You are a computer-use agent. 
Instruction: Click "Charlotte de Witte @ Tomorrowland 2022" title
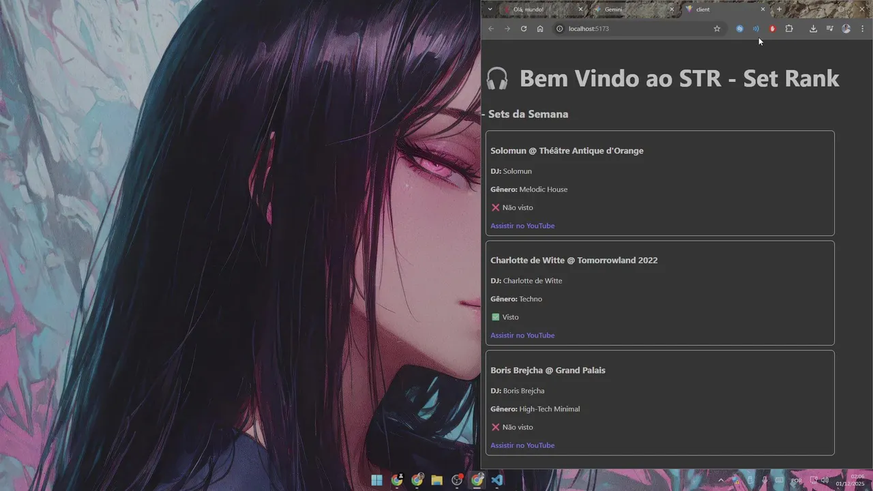pos(574,261)
